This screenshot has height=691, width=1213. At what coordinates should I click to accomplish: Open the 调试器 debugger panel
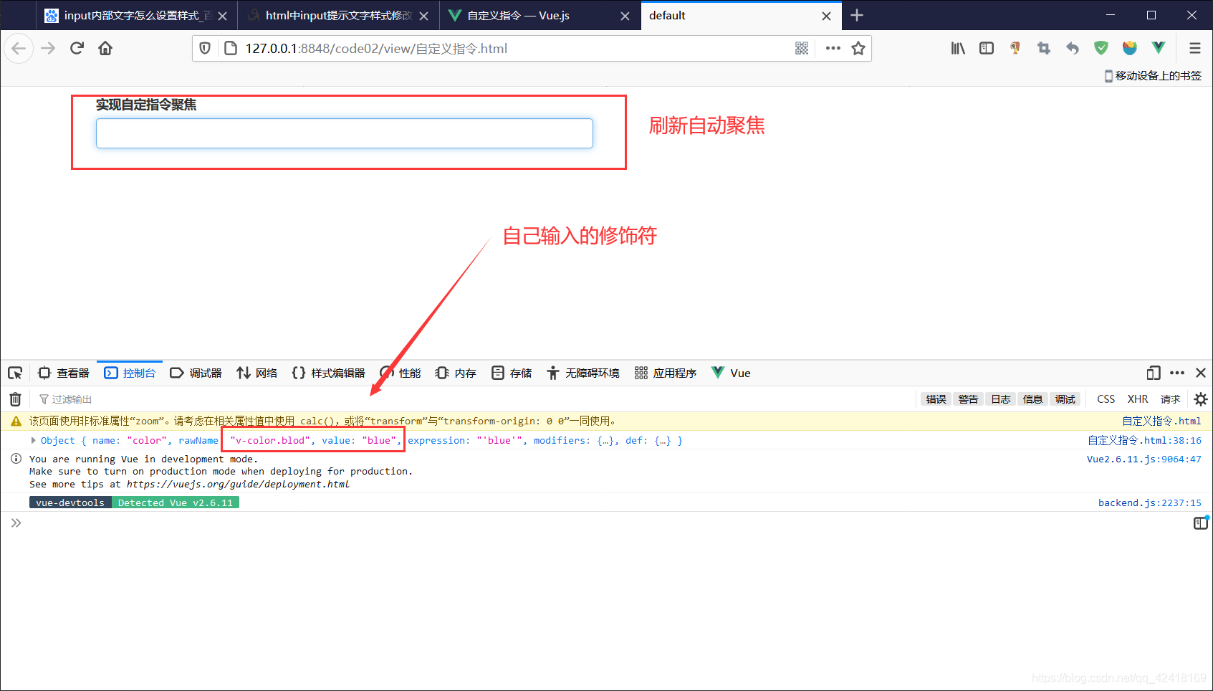196,373
